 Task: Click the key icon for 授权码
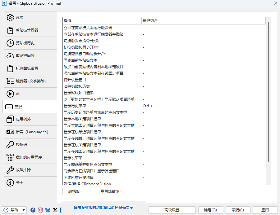(10, 145)
